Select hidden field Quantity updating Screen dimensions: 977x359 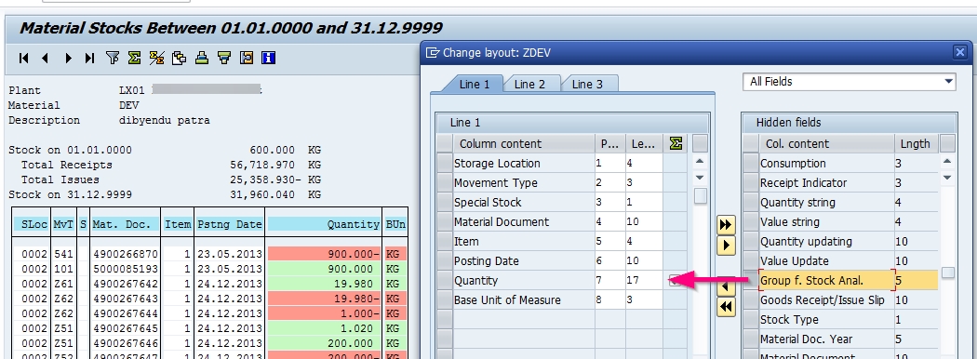pyautogui.click(x=826, y=242)
